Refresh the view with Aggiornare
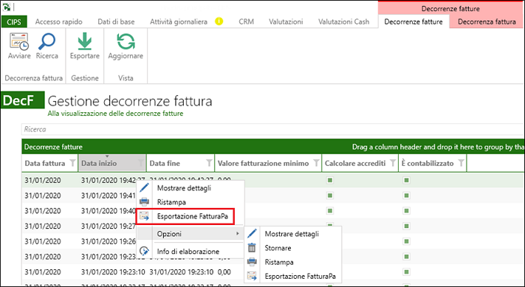 pos(126,41)
